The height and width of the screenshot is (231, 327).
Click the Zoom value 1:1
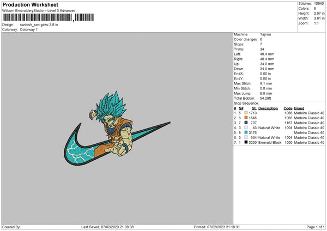[316, 23]
